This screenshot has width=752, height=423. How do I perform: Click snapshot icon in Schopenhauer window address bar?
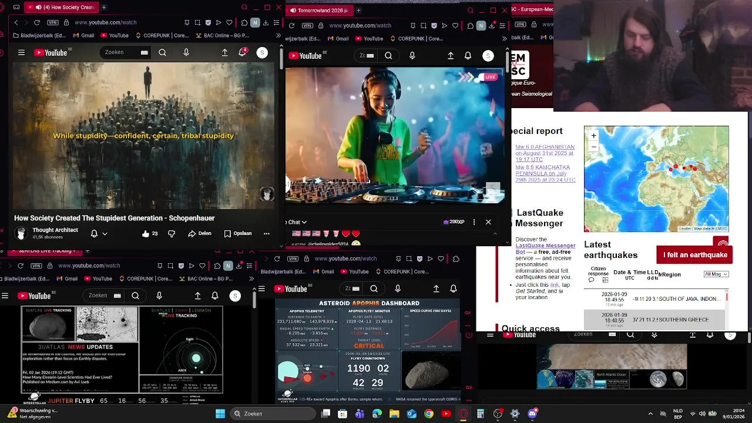[x=197, y=22]
